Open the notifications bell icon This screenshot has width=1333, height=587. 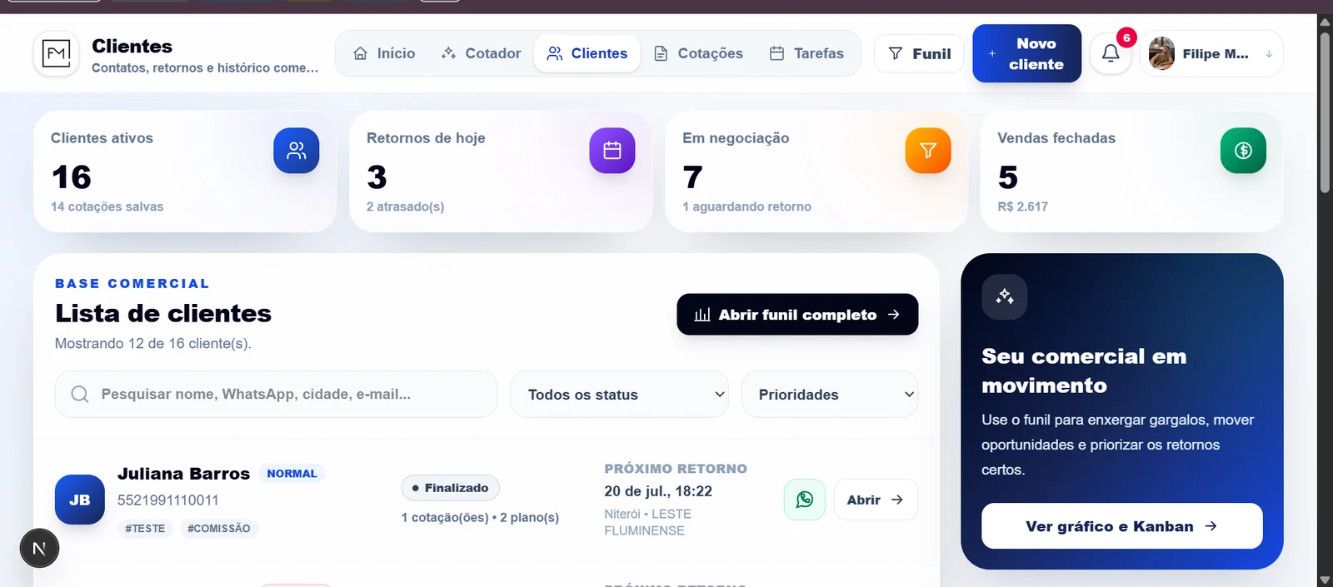coord(1111,53)
